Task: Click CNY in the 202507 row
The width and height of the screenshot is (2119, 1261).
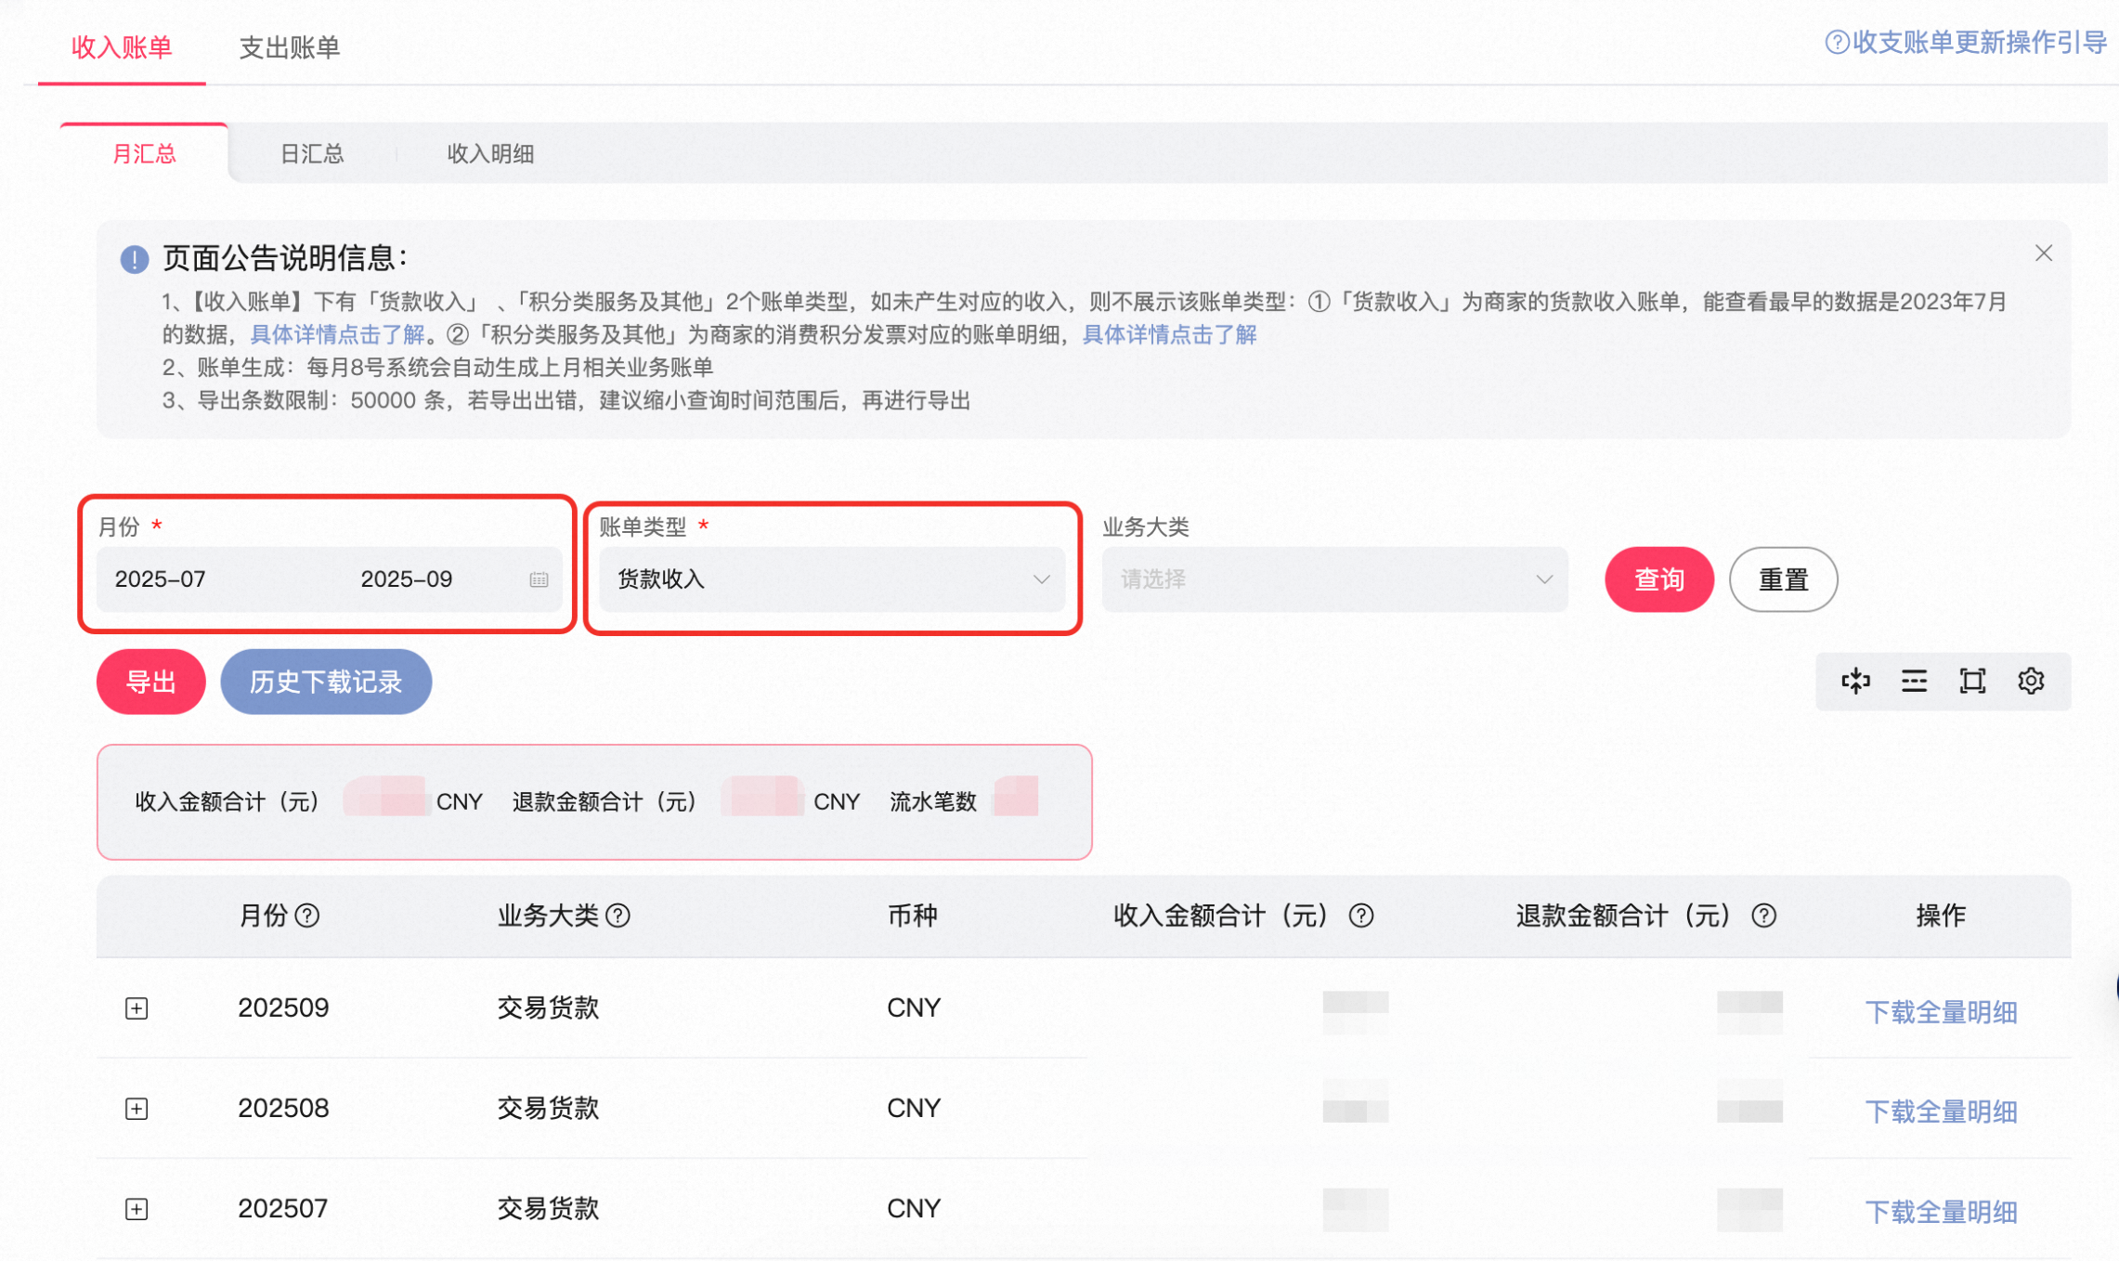Action: [x=914, y=1208]
